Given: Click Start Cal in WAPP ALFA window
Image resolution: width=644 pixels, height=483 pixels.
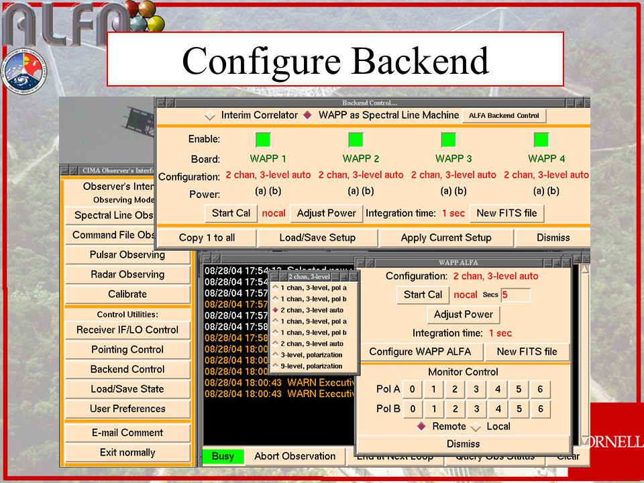Looking at the screenshot, I should click(x=423, y=295).
